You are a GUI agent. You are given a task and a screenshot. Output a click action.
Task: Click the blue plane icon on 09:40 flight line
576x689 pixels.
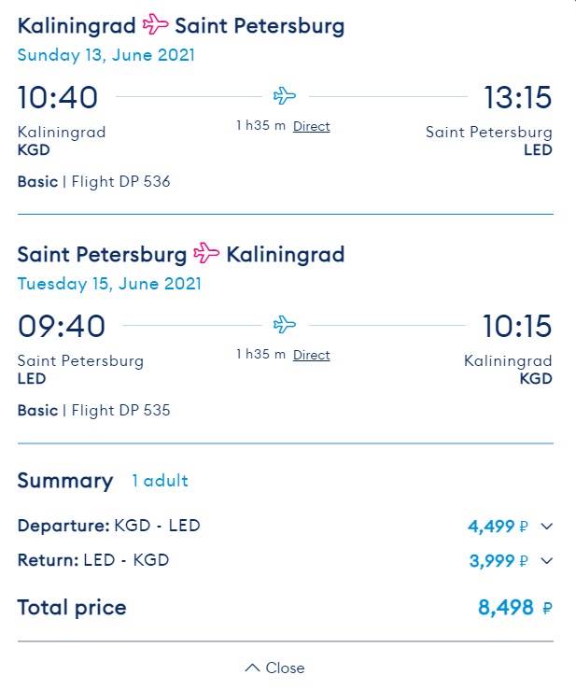(x=285, y=324)
